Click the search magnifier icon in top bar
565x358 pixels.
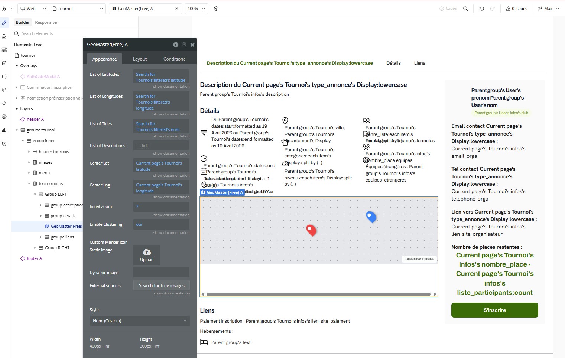[465, 9]
